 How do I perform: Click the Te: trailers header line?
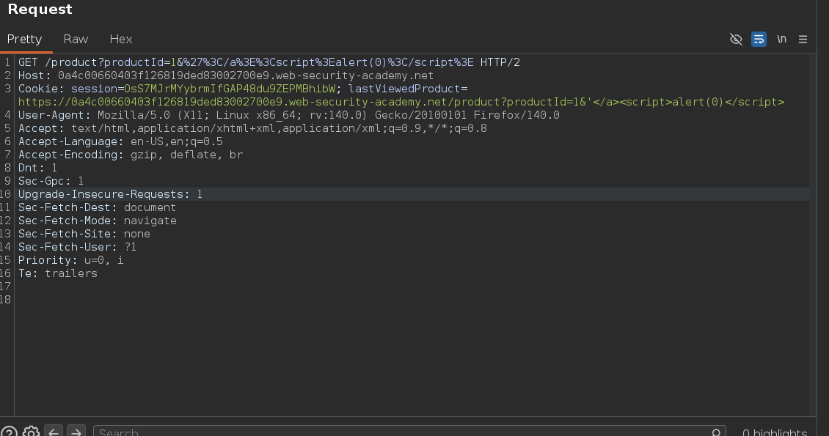(x=58, y=273)
